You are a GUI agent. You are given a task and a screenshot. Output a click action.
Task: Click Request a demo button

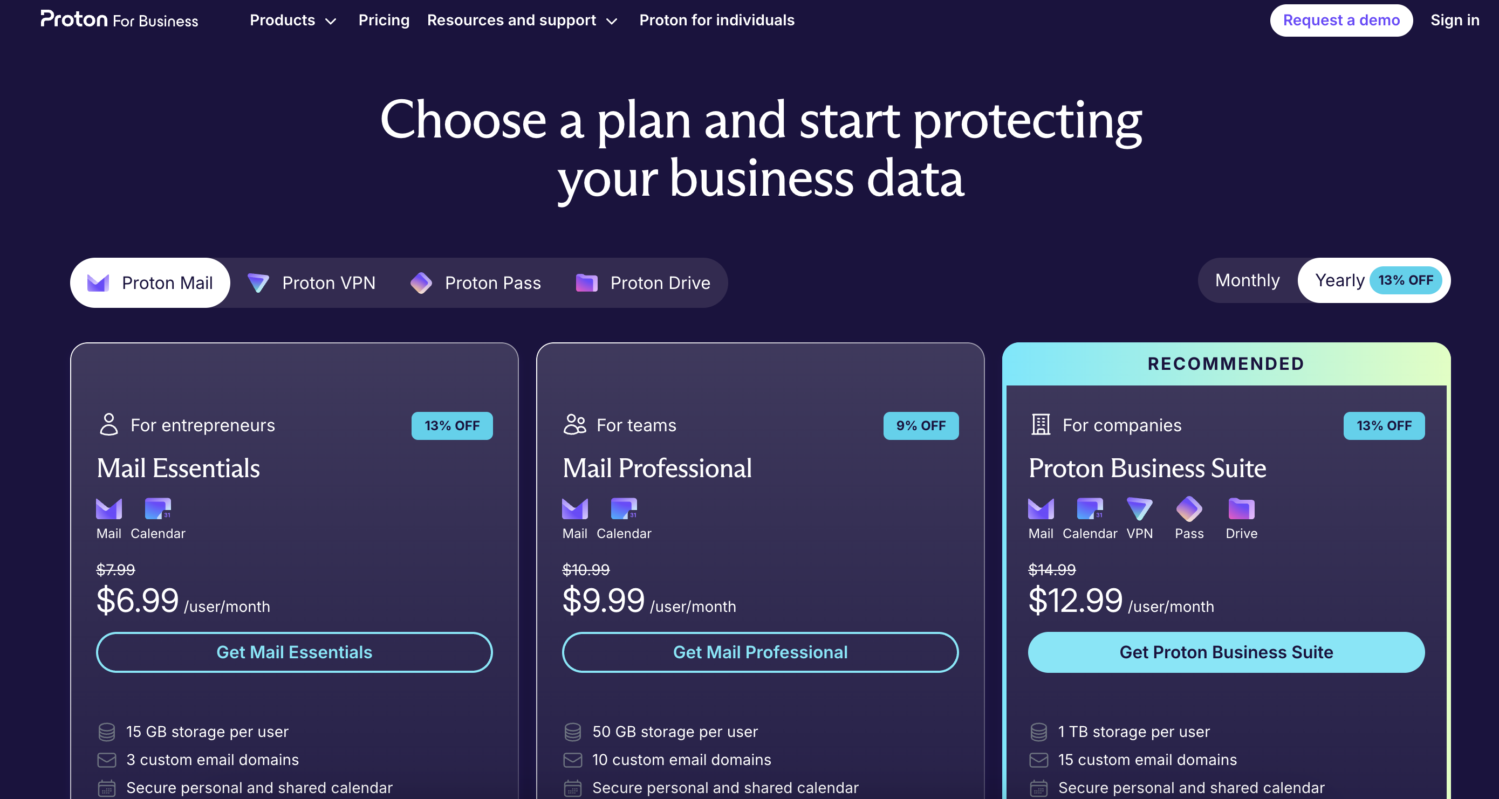[x=1341, y=20]
